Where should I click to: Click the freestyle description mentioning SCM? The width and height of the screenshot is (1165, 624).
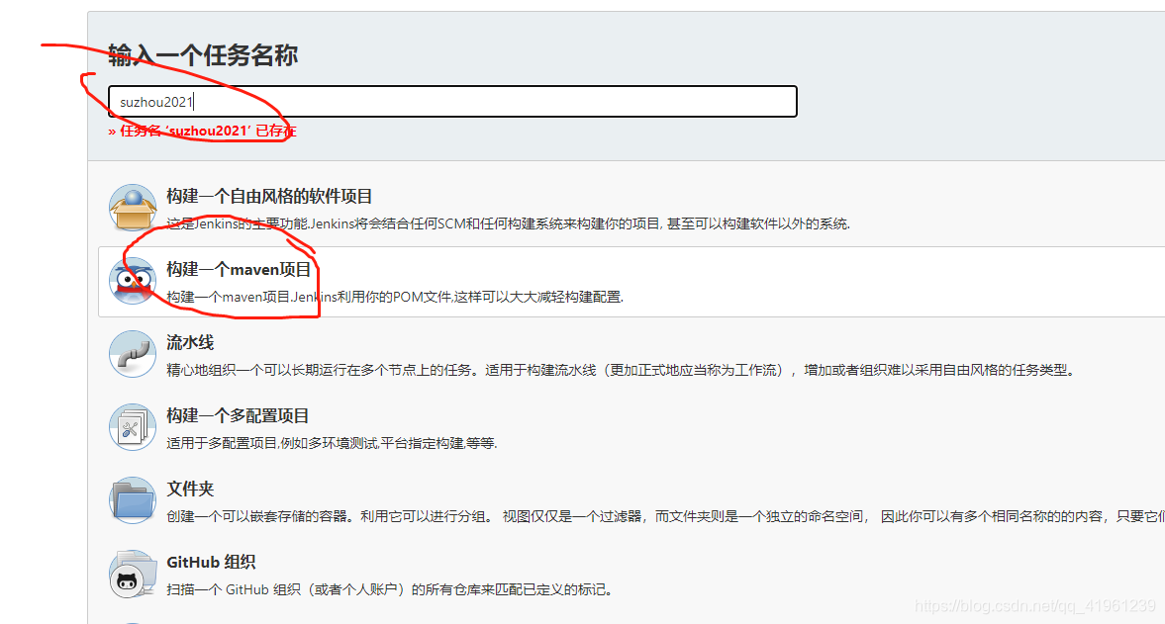tap(508, 223)
